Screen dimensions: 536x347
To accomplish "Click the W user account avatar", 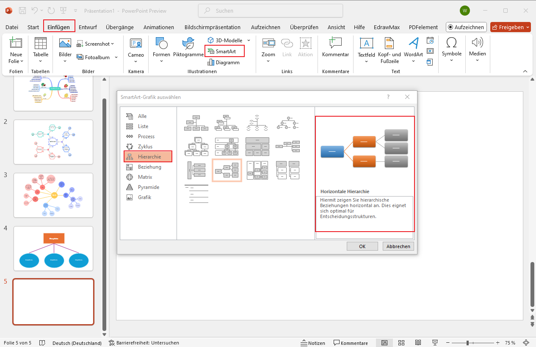I will click(464, 11).
